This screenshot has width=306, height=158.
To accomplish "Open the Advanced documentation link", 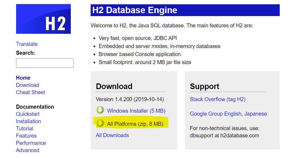I will pyautogui.click(x=28, y=150).
